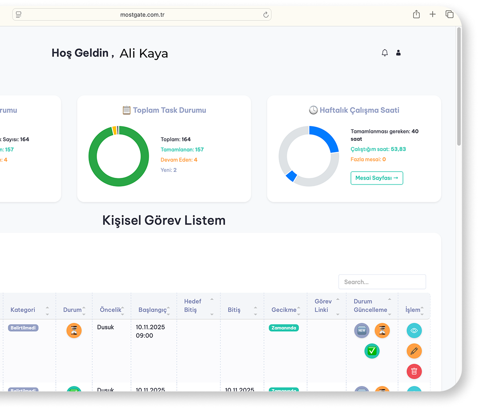Viewport: 479px width, 409px height.
Task: Click the NEW status badge icon
Action: coord(362,330)
